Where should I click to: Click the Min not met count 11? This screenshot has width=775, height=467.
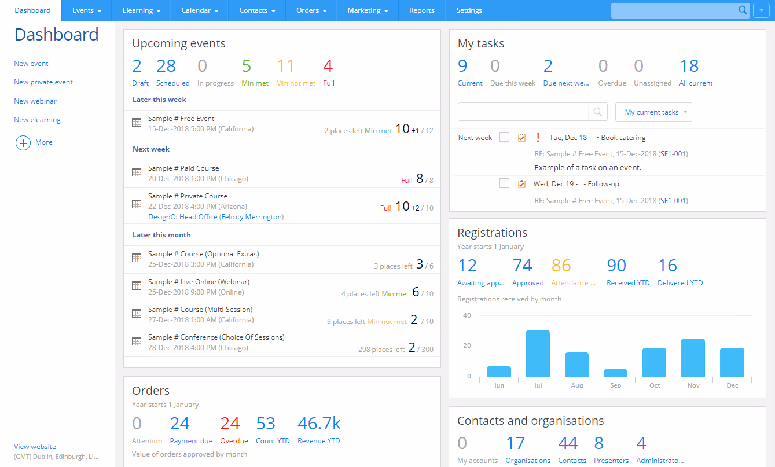click(x=285, y=65)
